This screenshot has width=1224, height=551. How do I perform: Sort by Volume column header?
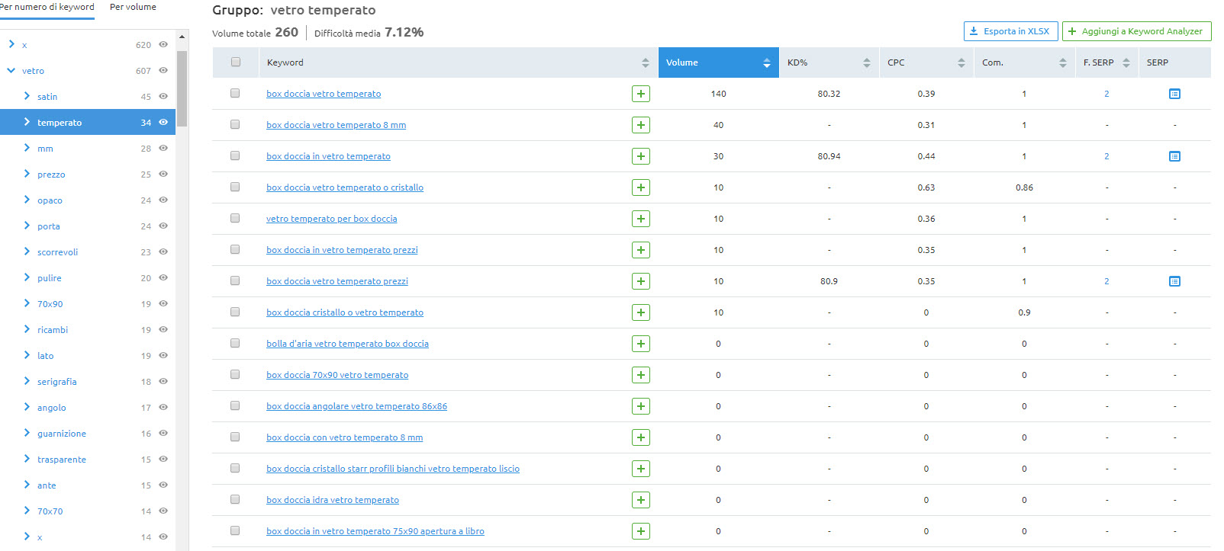click(718, 62)
